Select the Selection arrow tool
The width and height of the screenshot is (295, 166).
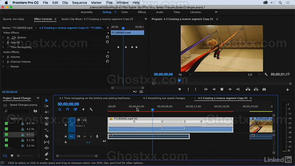click(x=47, y=100)
